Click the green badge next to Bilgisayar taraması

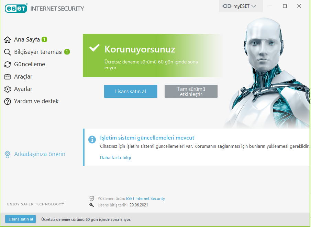[x=67, y=52]
